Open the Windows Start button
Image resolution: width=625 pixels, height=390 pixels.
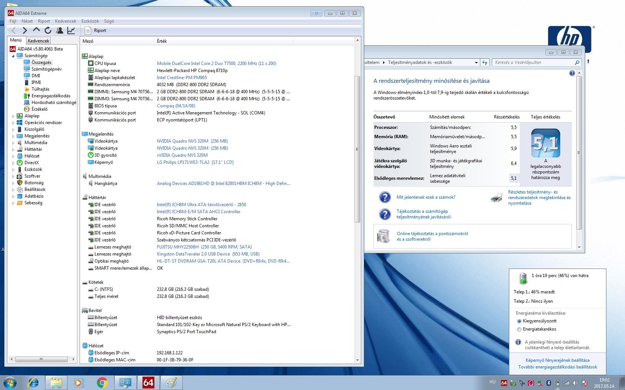[10, 383]
